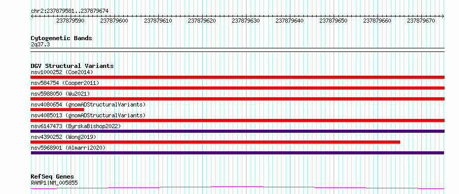Click the short red bar for nsv4080654
This screenshot has width=459, height=194.
point(57,110)
